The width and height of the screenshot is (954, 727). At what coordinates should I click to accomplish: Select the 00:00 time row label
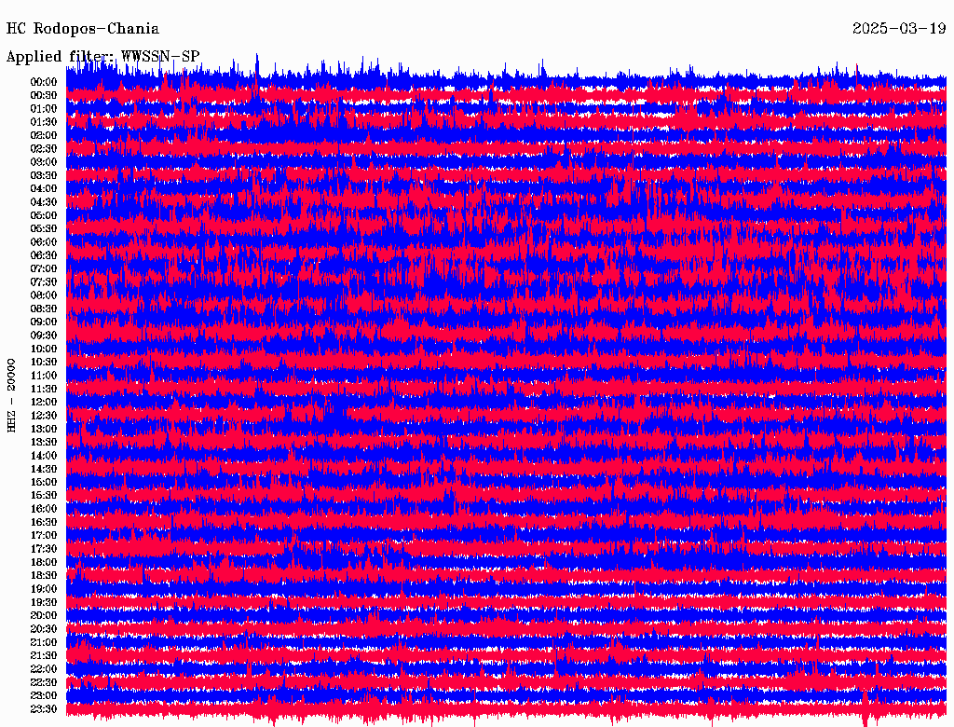[x=44, y=82]
